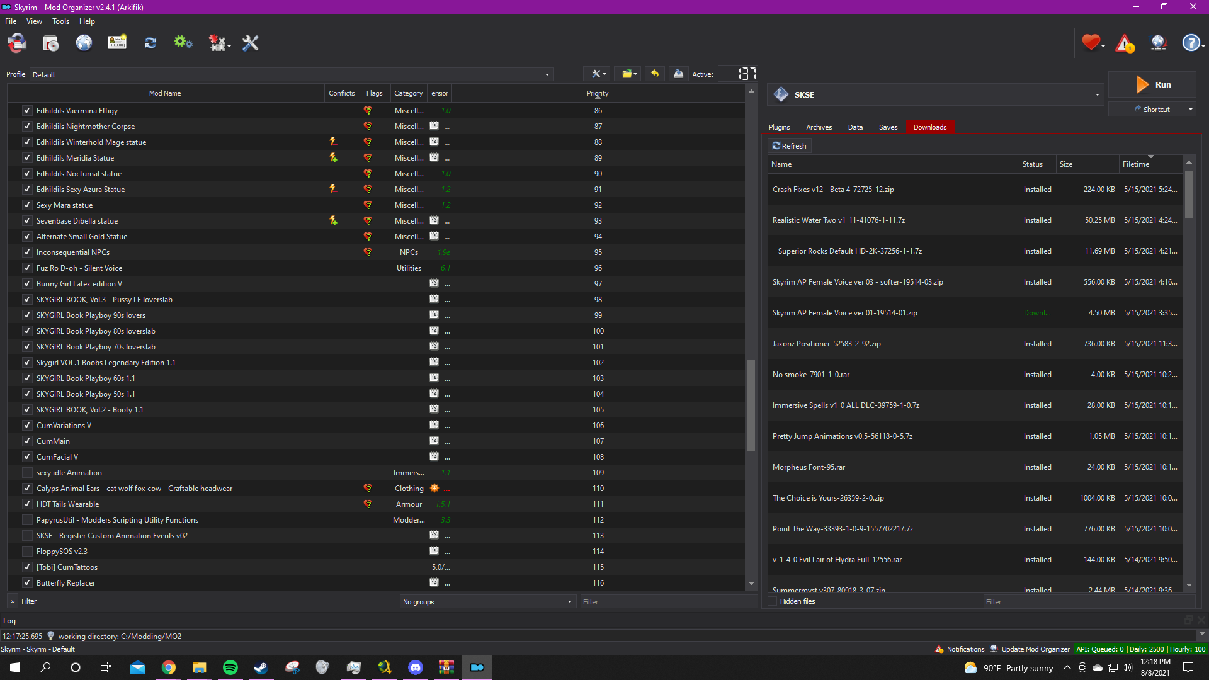Open the SKSE executable dropdown

tap(936, 94)
